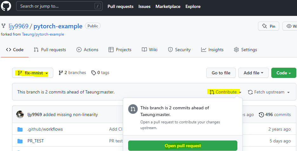This screenshot has height=151, width=297.
Task: Open Marketplace in top navigation
Action: (x=168, y=6)
